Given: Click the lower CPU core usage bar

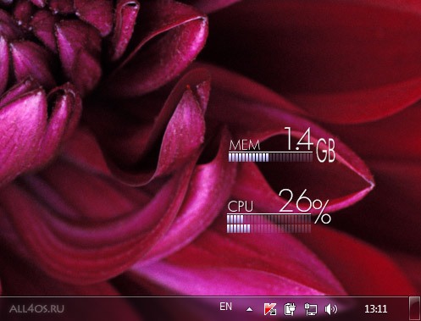Looking at the screenshot, I should coord(269,229).
